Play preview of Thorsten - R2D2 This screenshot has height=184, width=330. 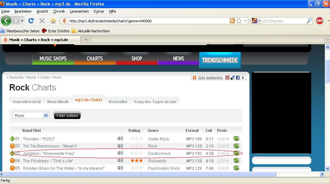tap(120, 138)
